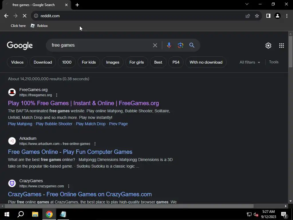Select the Images filter chip

pos(113,62)
